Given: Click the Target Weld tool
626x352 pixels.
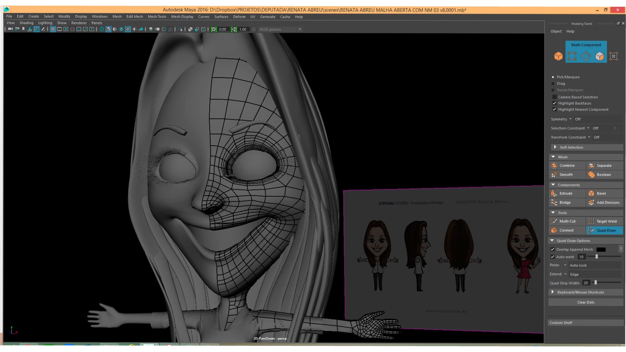Looking at the screenshot, I should pyautogui.click(x=606, y=221).
